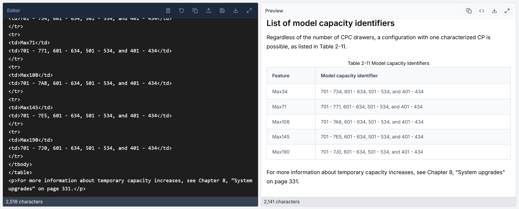Copy editor content using the Editor copy icon

click(x=195, y=11)
